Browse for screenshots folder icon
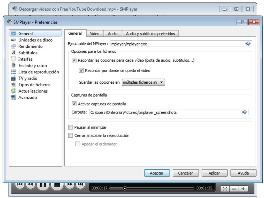Viewport: 264px width, 198px height. 244,112
